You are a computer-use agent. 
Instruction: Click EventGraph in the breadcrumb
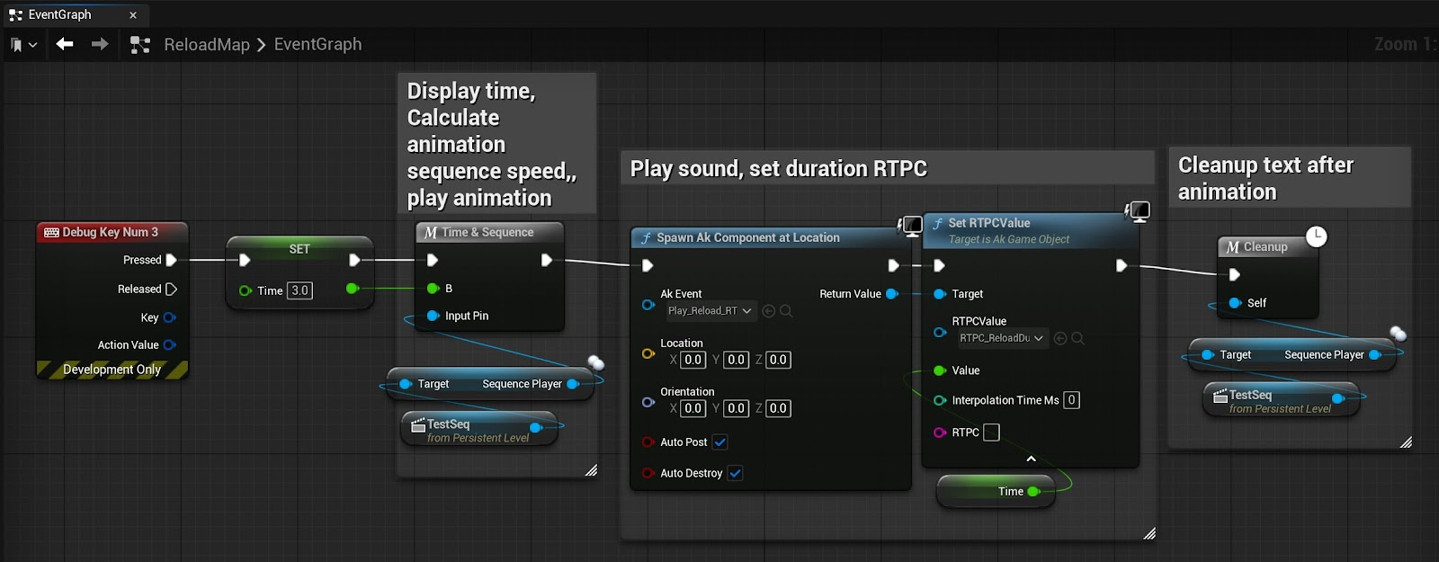[x=317, y=45]
